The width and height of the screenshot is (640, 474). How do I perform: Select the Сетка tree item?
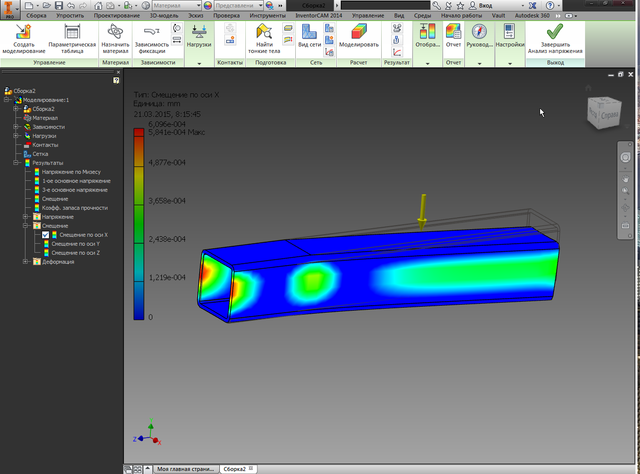click(x=40, y=154)
